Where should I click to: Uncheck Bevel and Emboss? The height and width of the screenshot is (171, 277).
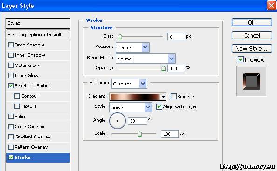point(11,86)
